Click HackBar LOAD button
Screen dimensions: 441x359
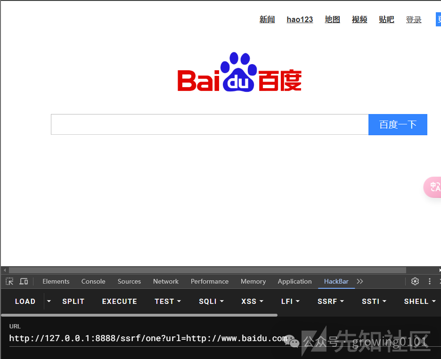[x=25, y=302]
